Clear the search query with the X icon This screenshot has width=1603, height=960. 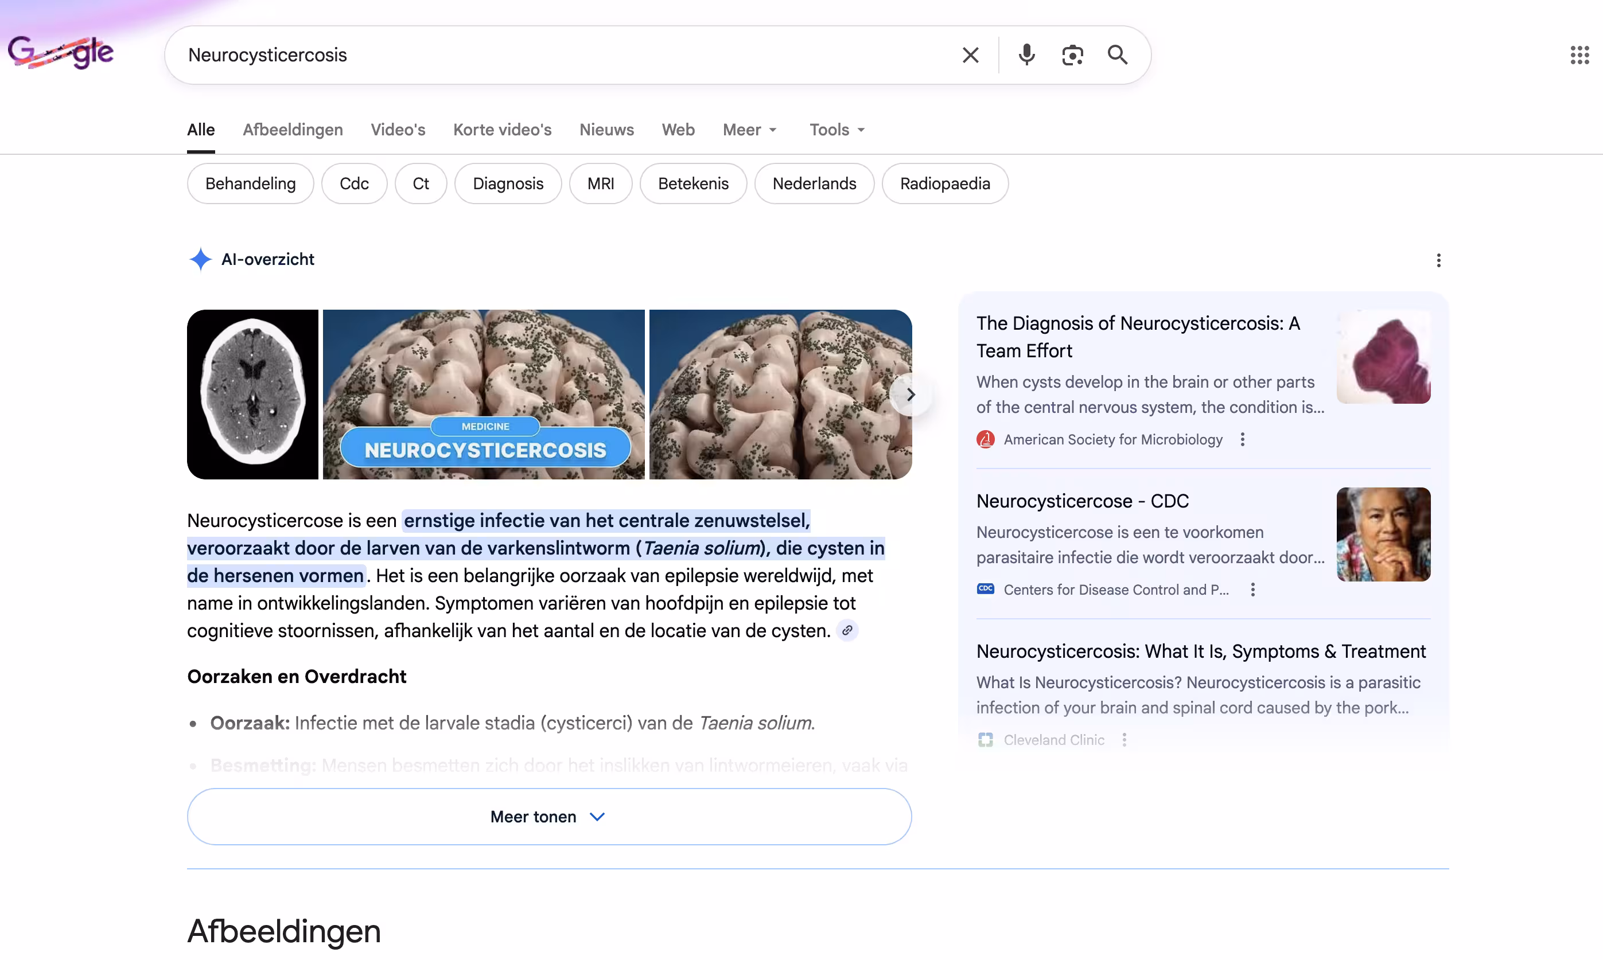[x=970, y=55]
